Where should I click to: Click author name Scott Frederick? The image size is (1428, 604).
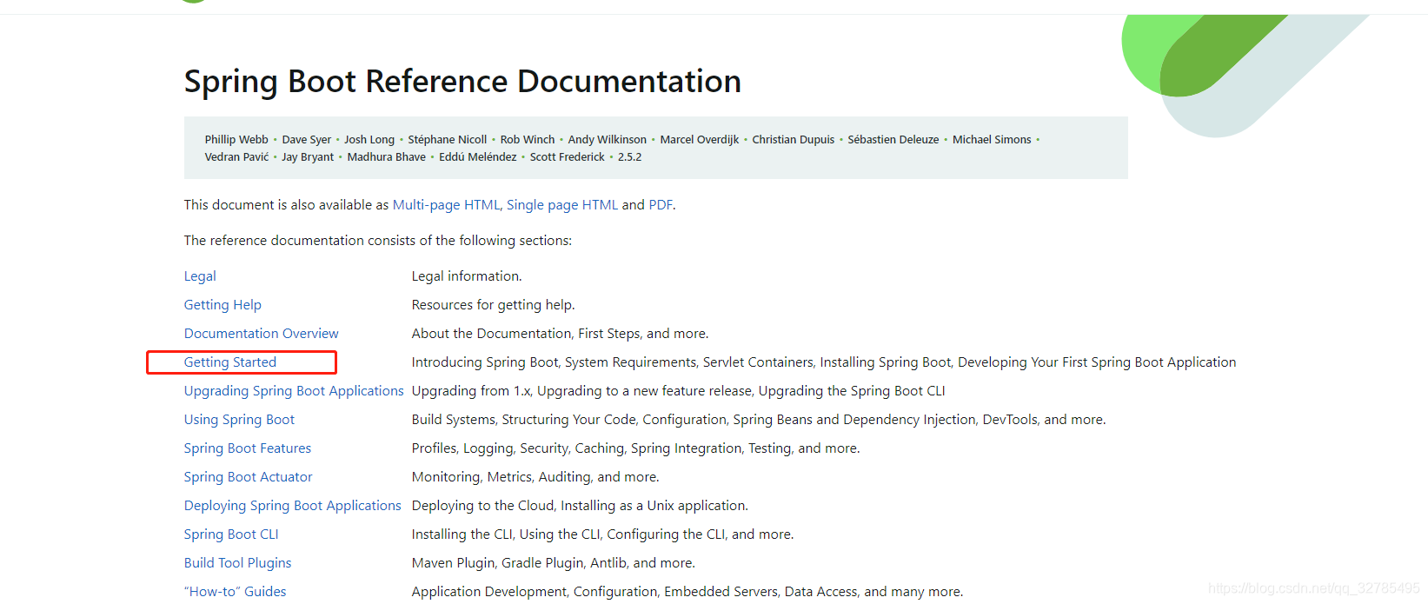click(568, 157)
